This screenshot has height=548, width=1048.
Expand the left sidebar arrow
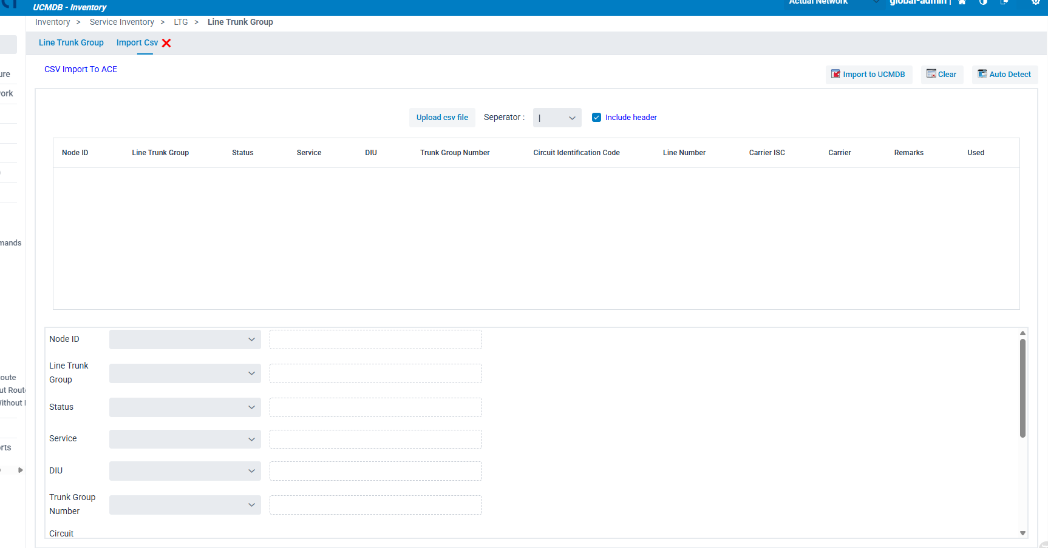pyautogui.click(x=20, y=470)
